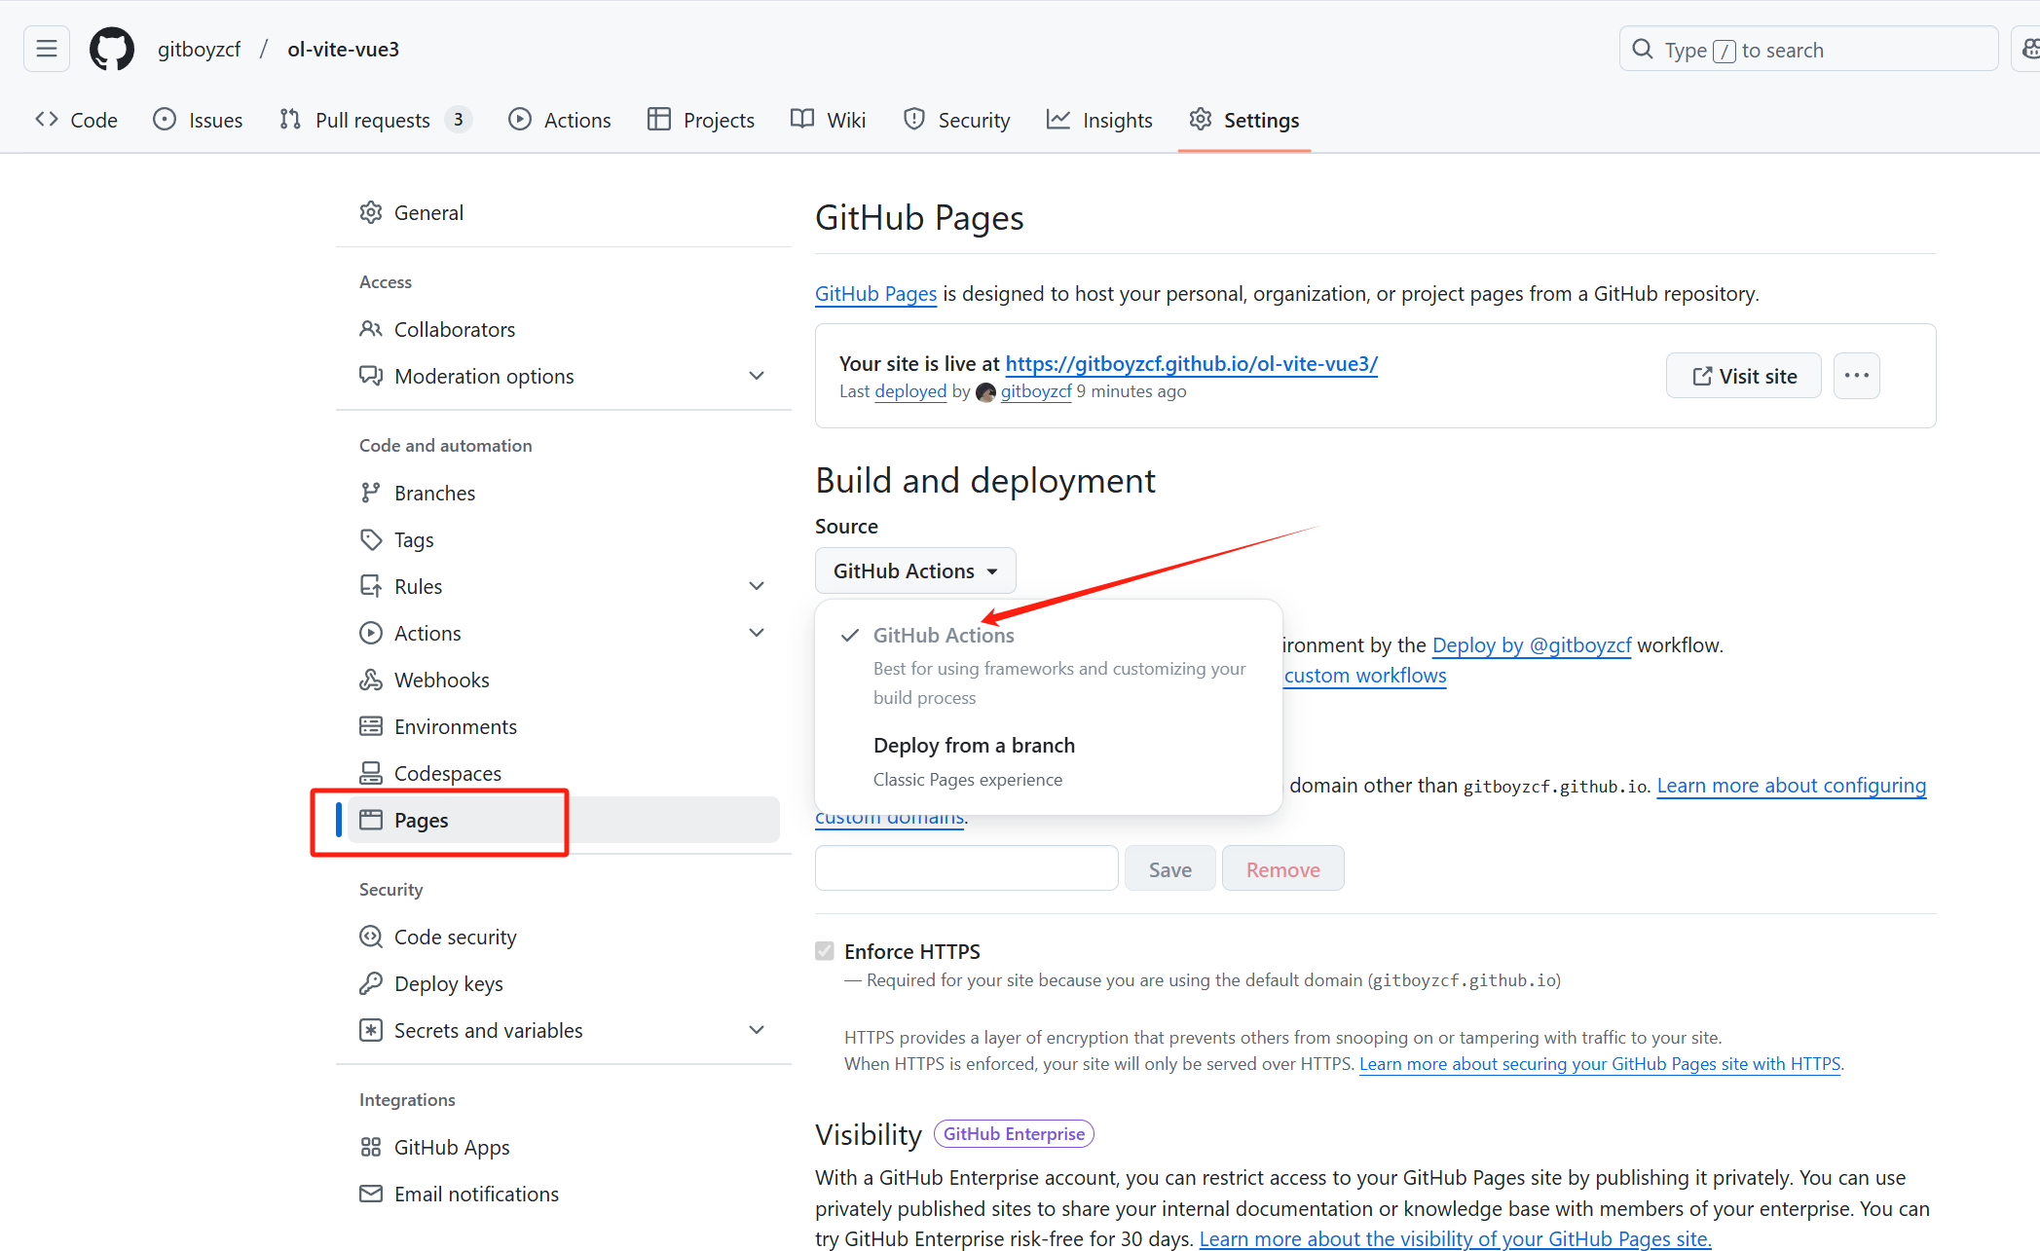Click the gitboyzcf username deploy link
Image resolution: width=2040 pixels, height=1251 pixels.
[1036, 391]
